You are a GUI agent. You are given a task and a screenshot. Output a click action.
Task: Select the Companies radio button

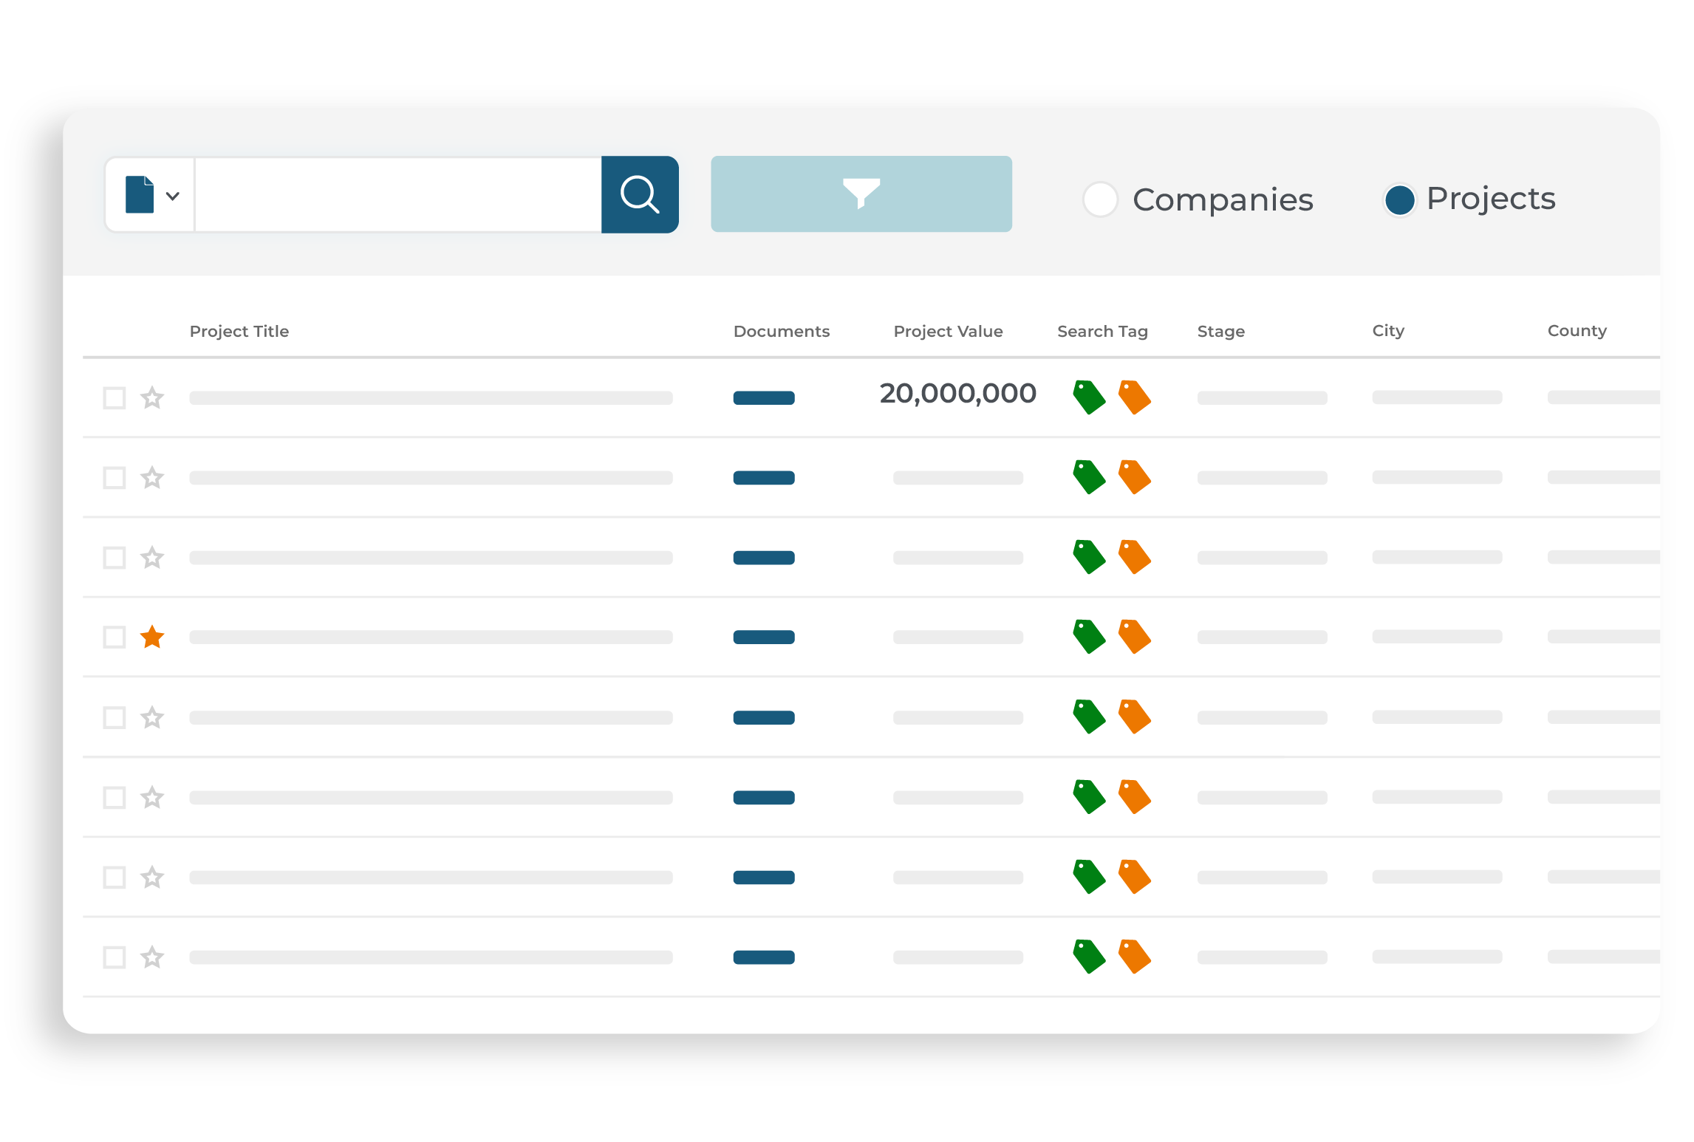click(x=1100, y=199)
